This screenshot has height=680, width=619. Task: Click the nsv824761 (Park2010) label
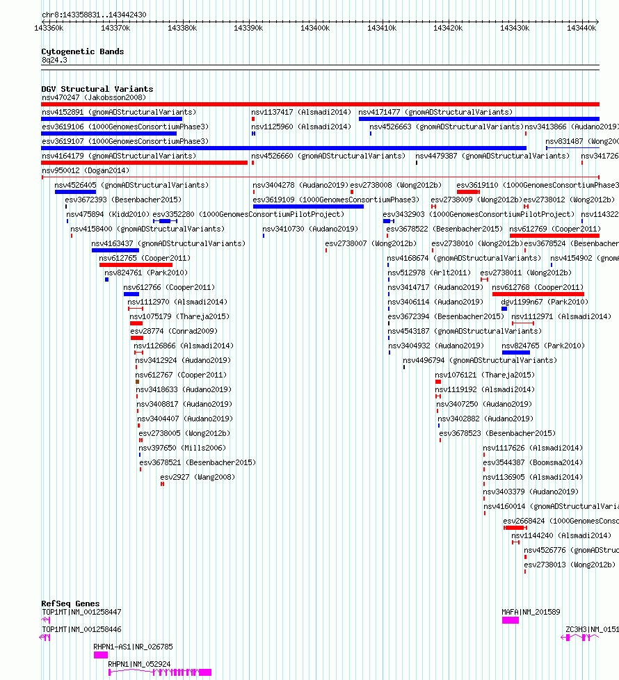click(x=146, y=273)
